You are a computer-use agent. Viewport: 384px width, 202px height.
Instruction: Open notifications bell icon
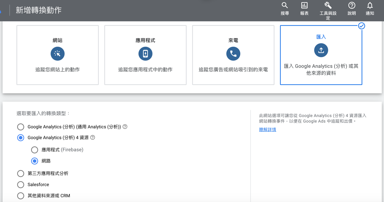coord(370,6)
